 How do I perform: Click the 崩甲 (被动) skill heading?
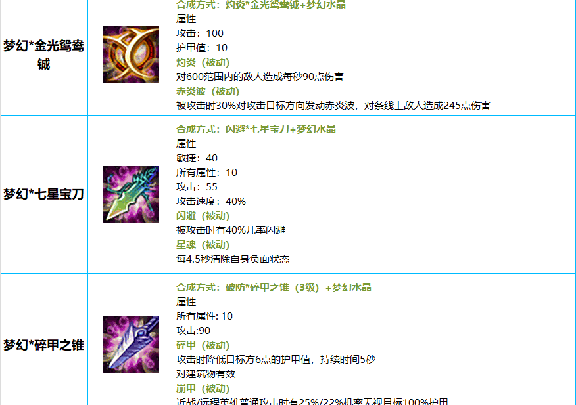pos(203,389)
